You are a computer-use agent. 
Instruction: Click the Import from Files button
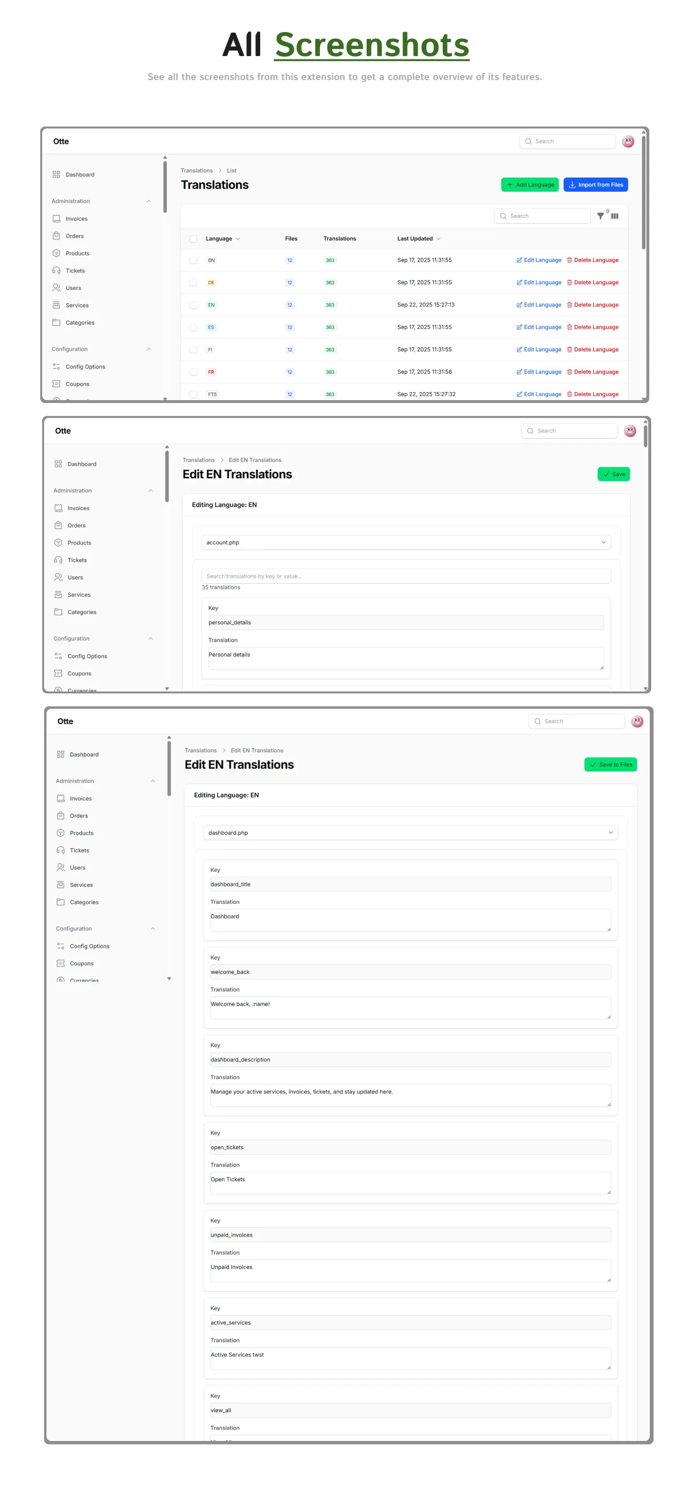595,185
